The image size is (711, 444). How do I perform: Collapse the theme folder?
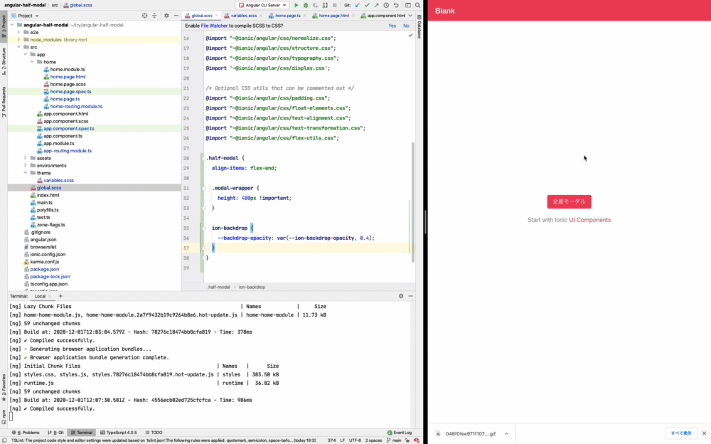click(x=26, y=173)
